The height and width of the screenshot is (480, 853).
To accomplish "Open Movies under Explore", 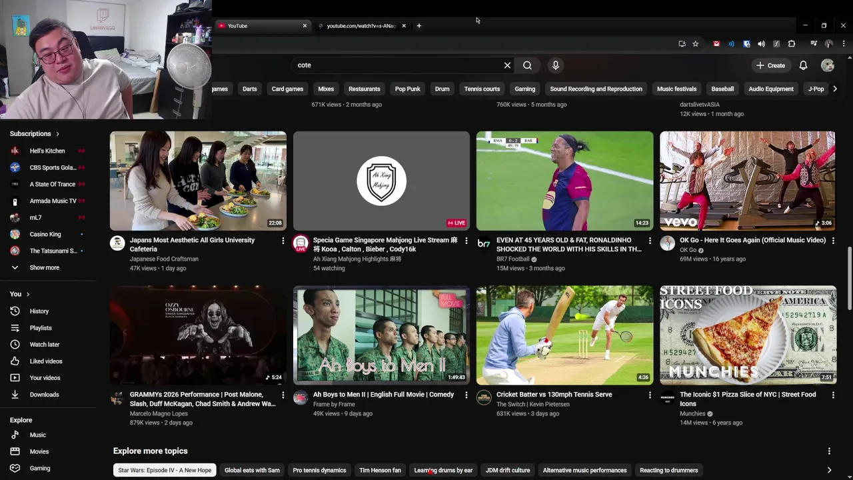I will tap(39, 451).
